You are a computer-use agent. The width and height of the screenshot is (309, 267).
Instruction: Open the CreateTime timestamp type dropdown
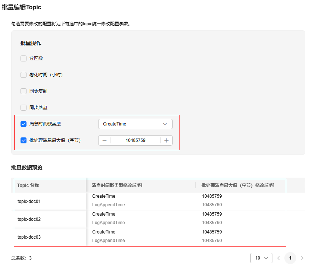coord(135,124)
